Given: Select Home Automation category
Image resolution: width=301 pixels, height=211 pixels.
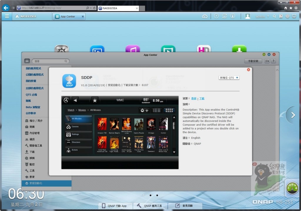Looking at the screenshot, I should (x=47, y=183).
